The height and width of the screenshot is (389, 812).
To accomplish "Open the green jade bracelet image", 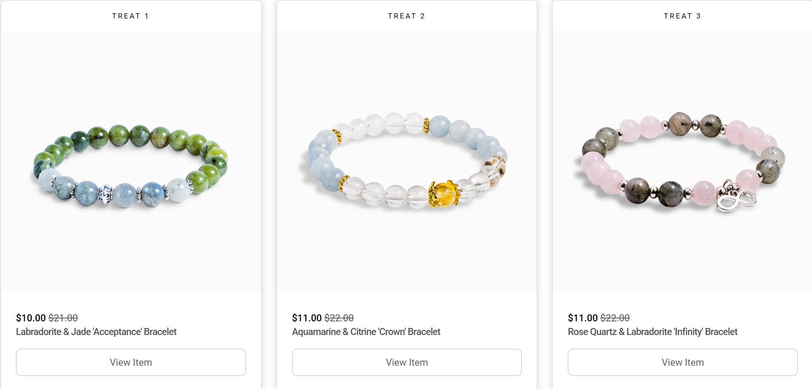I will (x=131, y=161).
